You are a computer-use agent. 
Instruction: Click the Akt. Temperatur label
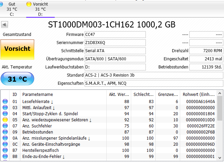(x=17, y=67)
